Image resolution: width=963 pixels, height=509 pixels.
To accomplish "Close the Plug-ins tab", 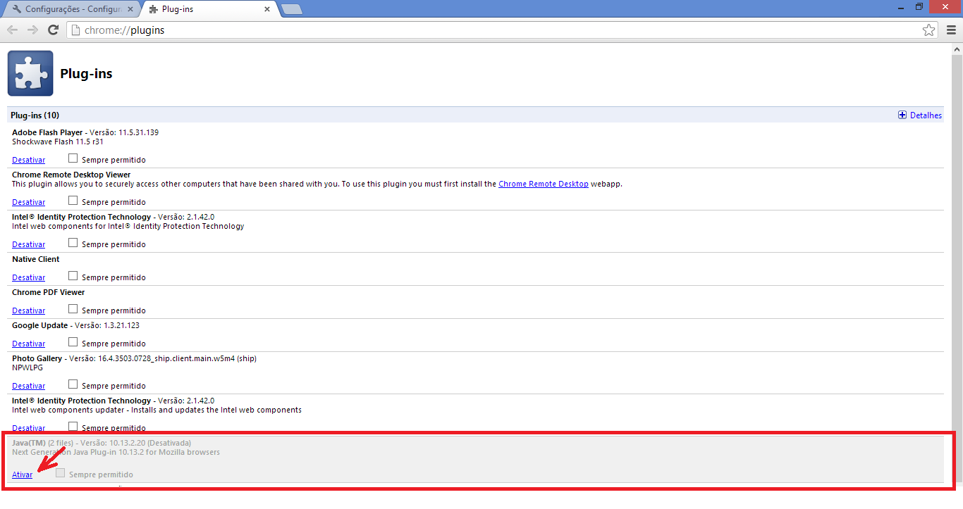I will [x=267, y=9].
